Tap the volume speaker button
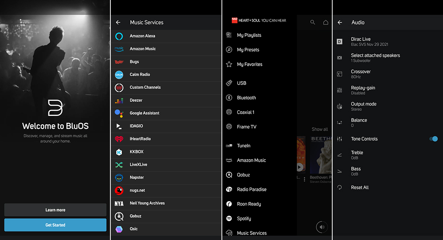The width and height of the screenshot is (443, 240). 322,227
